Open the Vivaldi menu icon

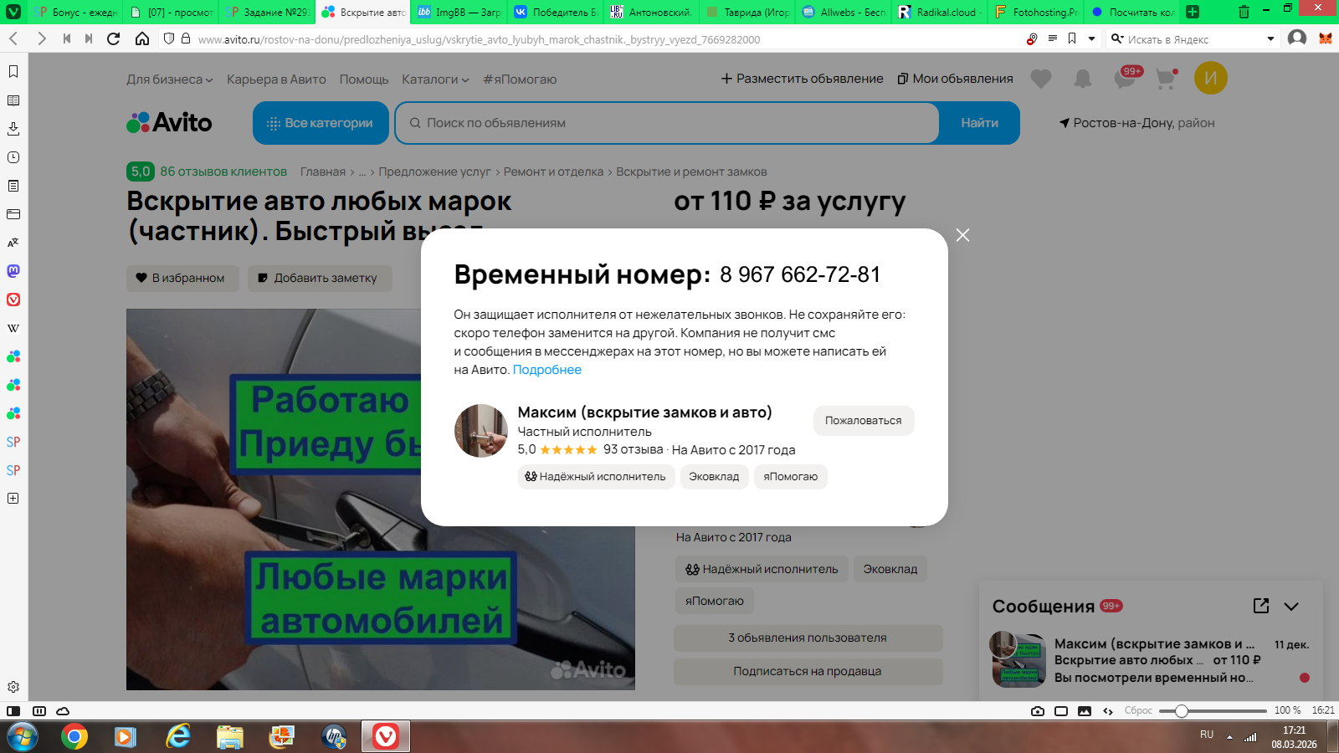[x=13, y=12]
